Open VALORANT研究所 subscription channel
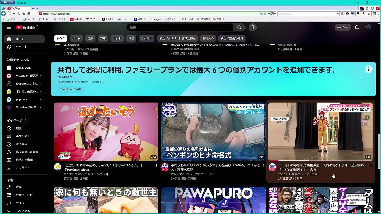This screenshot has width=381, height=214. click(x=24, y=76)
